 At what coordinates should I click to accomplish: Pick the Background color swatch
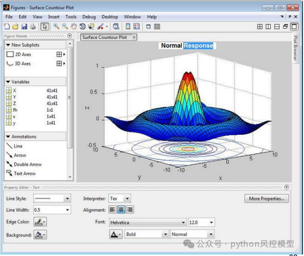point(40,234)
